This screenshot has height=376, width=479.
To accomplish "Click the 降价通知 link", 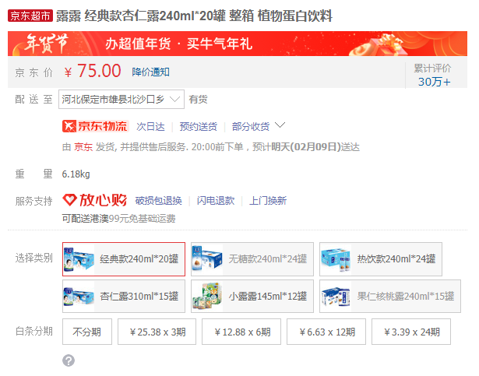I will (150, 72).
